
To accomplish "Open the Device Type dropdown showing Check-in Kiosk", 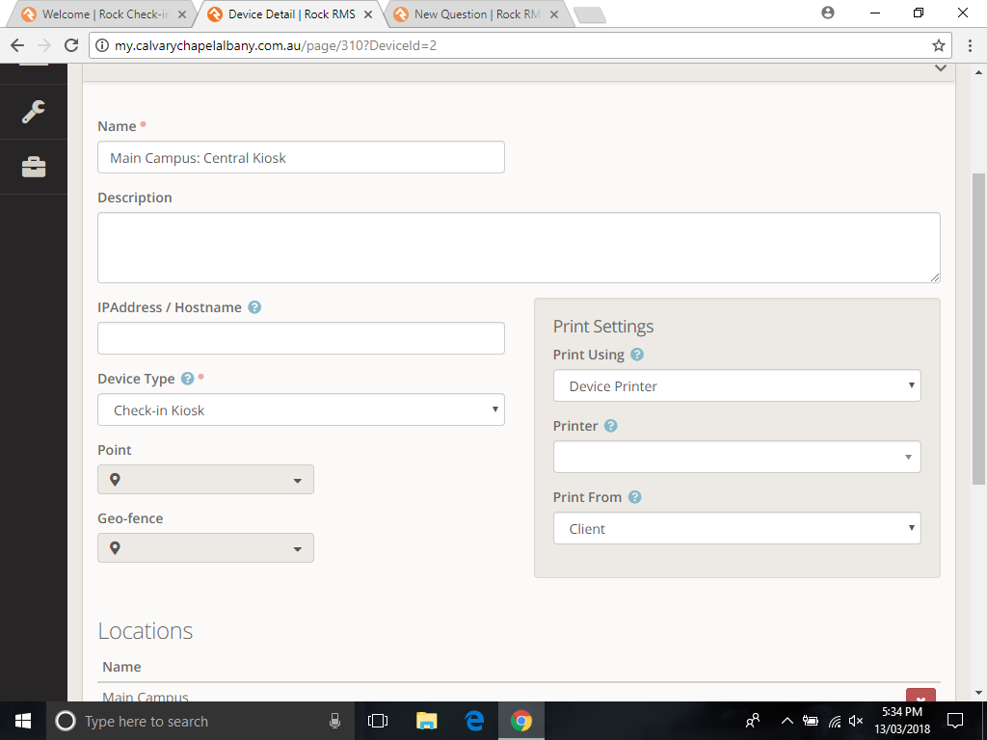I will (x=300, y=410).
